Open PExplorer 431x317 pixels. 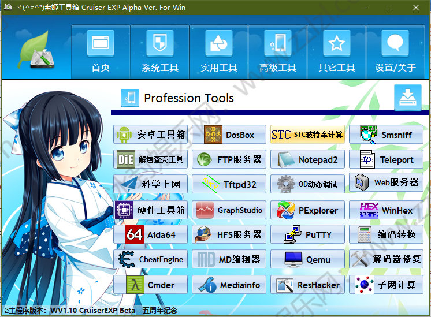pos(307,210)
